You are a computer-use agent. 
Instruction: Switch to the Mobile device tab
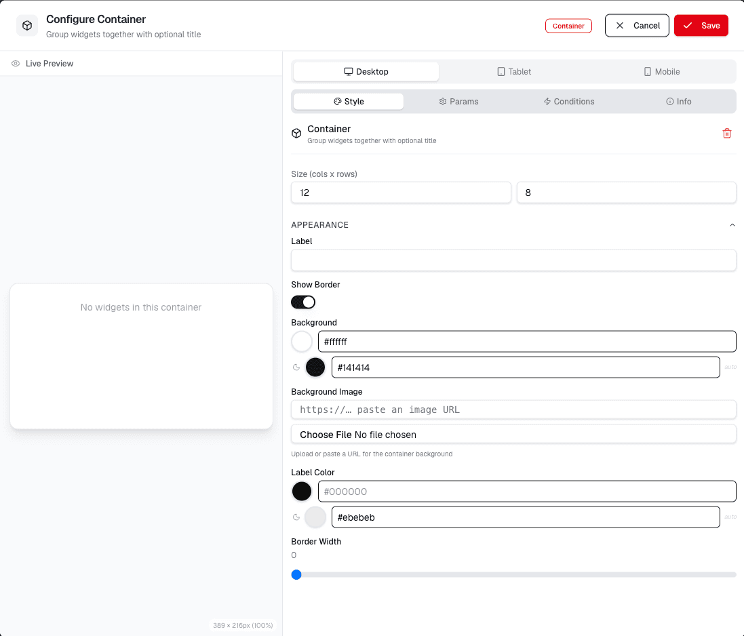(x=661, y=72)
